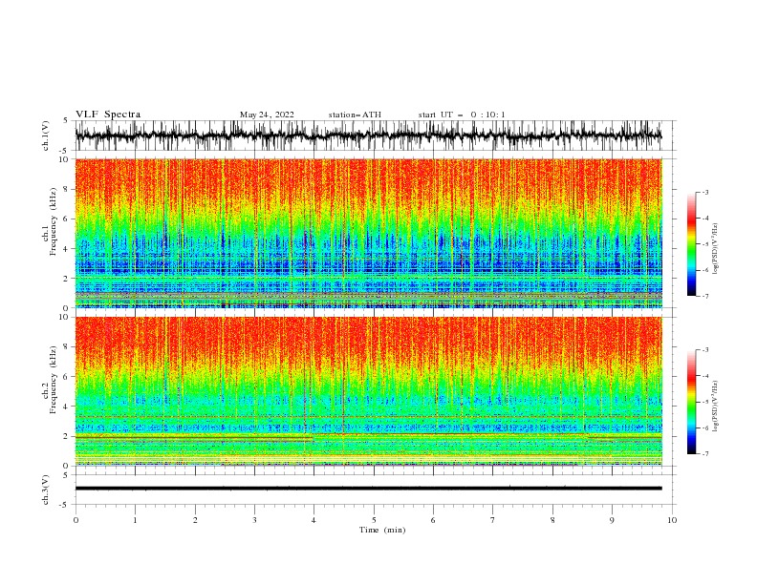Image resolution: width=757 pixels, height=584 pixels.
Task: Click the "10" tick on the Time axis
Action: (x=672, y=520)
